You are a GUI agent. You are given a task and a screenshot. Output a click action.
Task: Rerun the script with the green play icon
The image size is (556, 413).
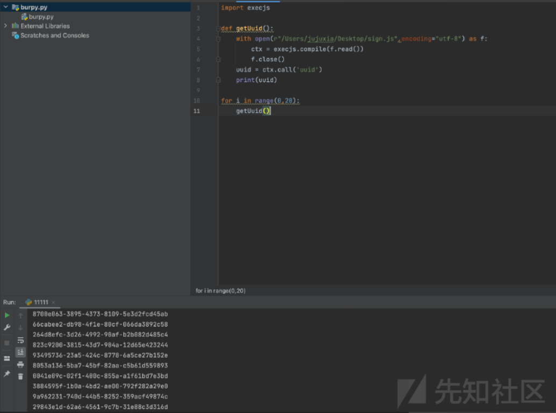point(7,315)
